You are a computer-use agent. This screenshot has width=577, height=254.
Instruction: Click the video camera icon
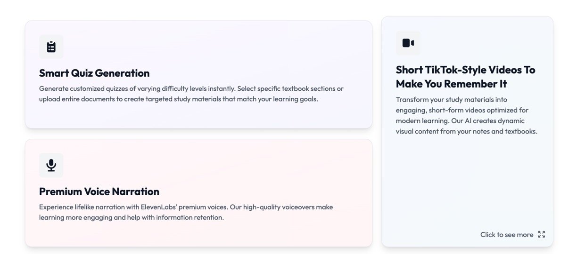408,43
